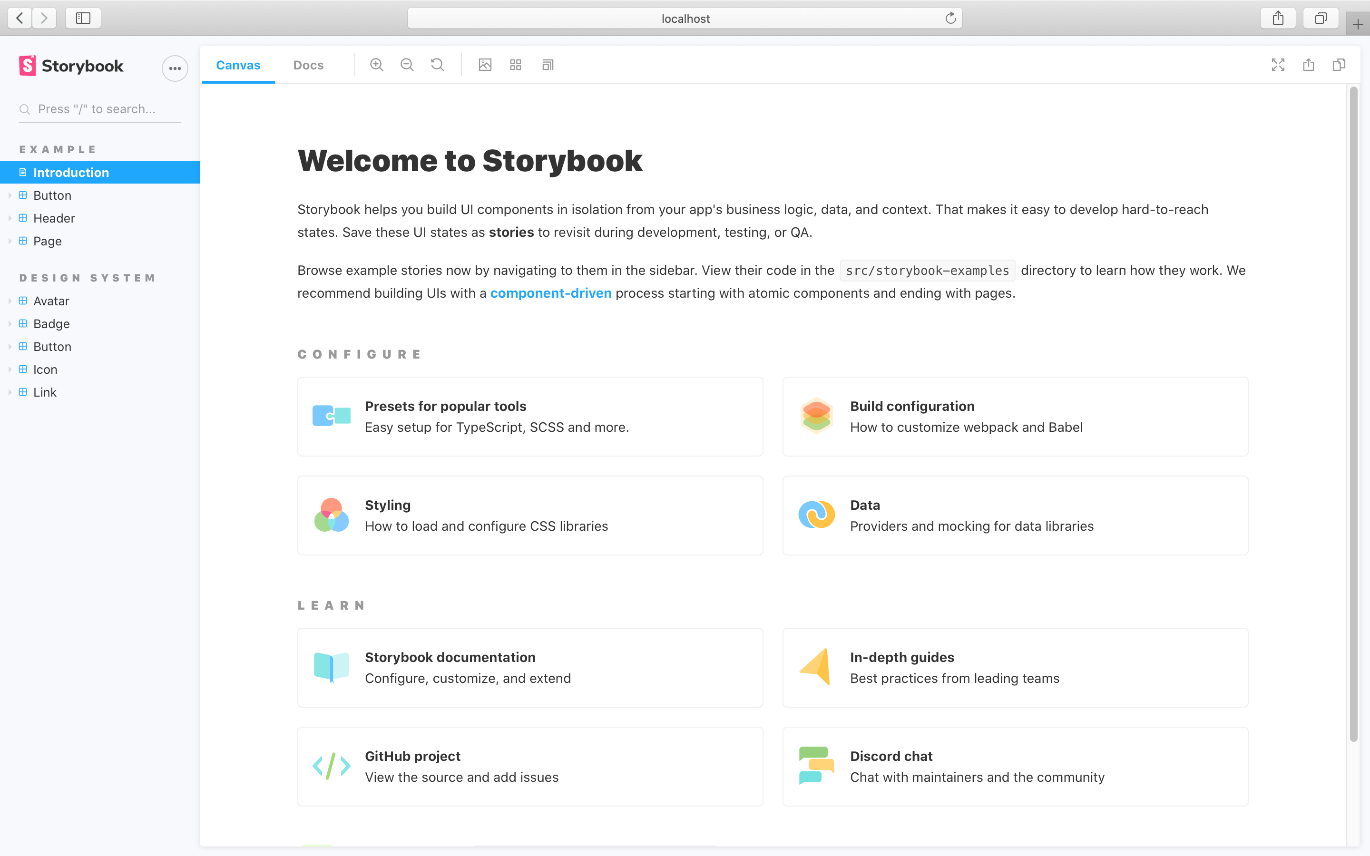Click the zoom out toolbar icon

click(x=407, y=65)
